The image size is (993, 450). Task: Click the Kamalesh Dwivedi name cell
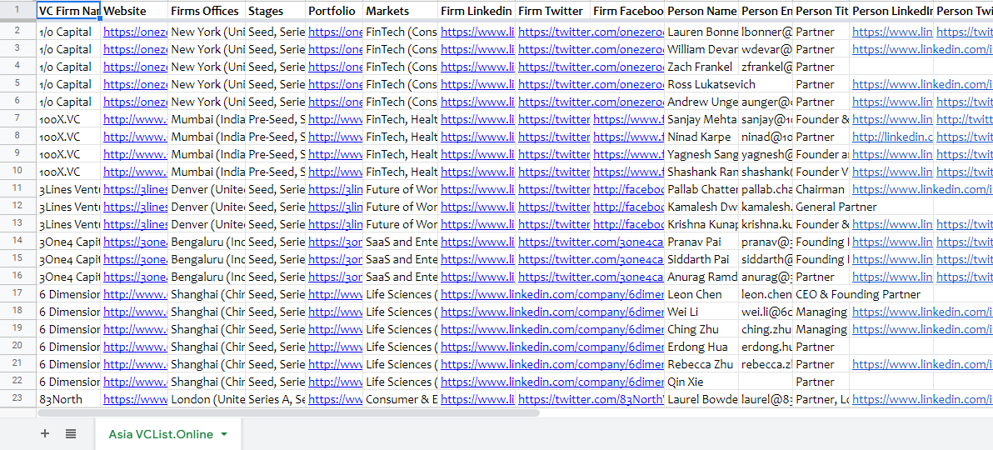point(701,207)
